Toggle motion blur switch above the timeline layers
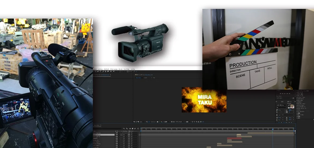The height and width of the screenshot is (148, 314). (133, 129)
